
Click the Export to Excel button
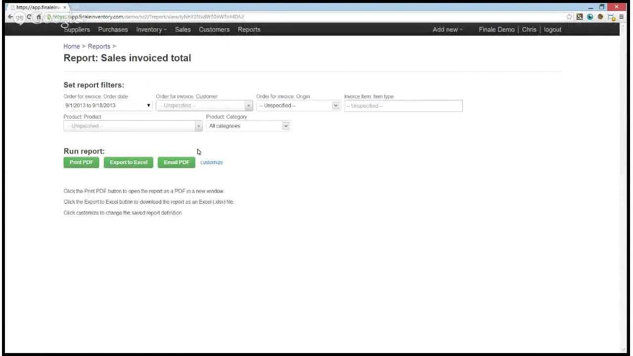(129, 162)
